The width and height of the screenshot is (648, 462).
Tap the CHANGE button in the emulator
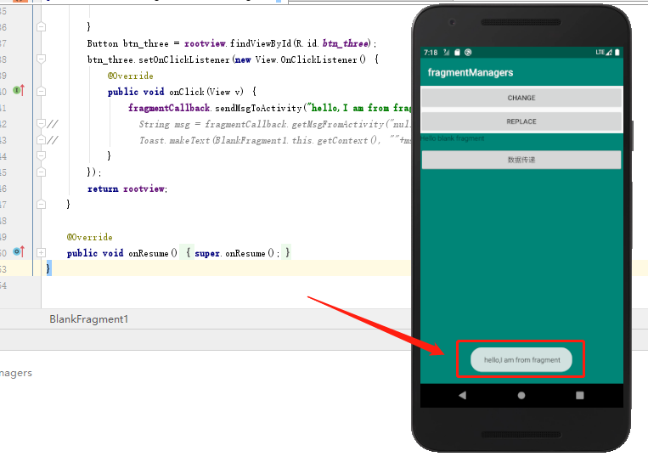click(x=521, y=98)
